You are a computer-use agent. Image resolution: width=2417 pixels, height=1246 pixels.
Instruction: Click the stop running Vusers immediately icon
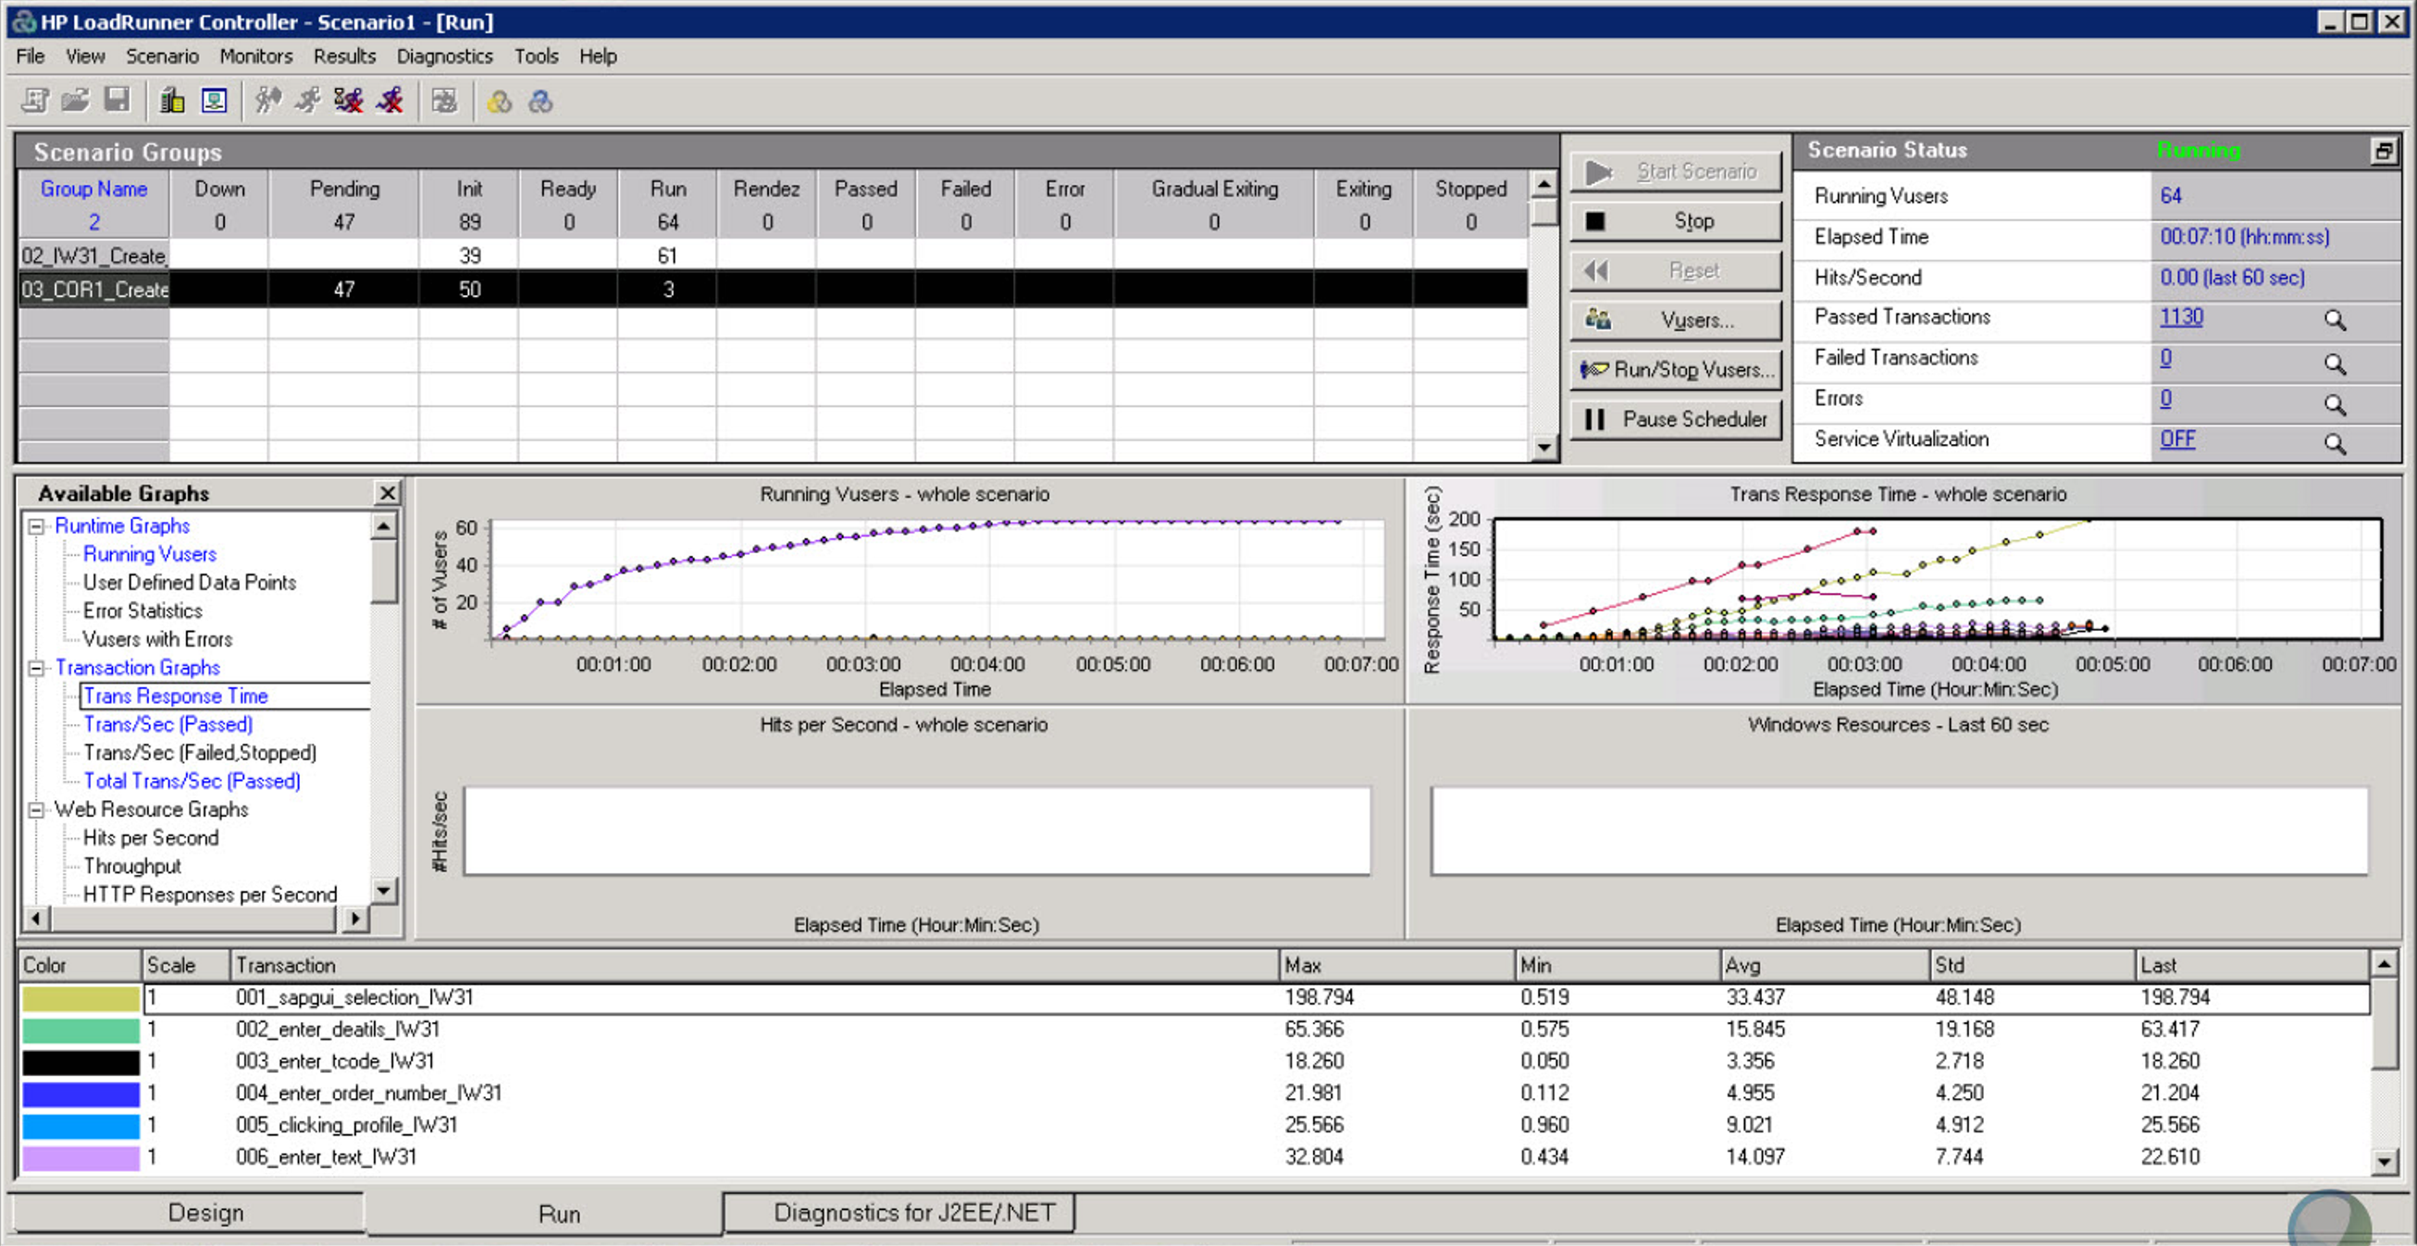[390, 101]
